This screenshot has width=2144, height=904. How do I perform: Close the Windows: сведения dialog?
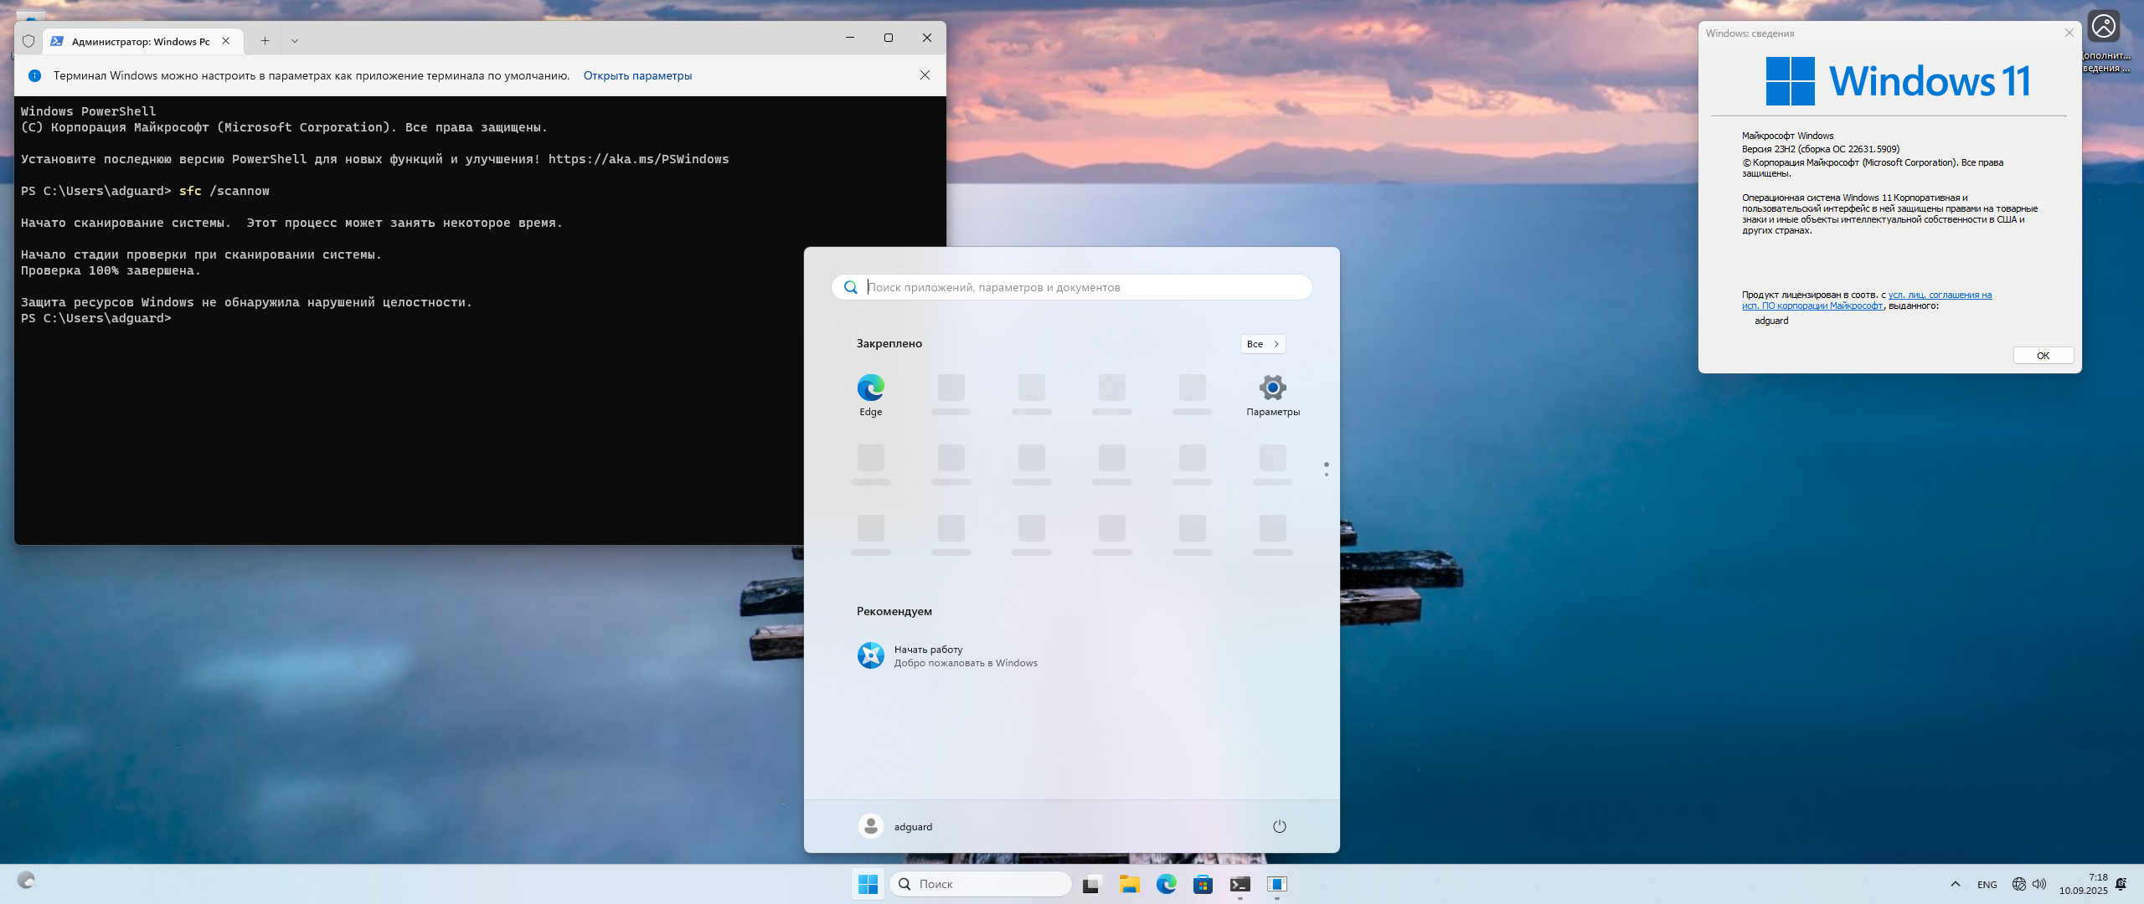[x=2069, y=33]
